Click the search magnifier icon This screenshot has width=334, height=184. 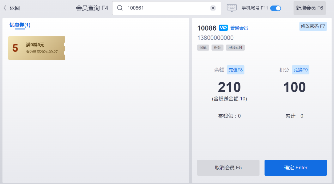click(120, 8)
